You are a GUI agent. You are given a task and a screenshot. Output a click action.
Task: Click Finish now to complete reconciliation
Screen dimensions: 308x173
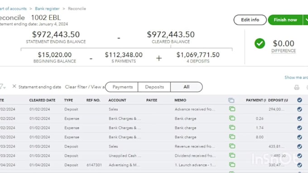coord(285,20)
